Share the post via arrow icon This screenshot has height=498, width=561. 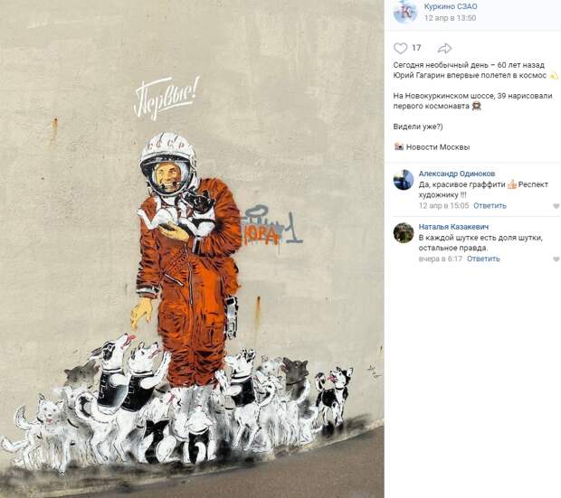click(444, 48)
